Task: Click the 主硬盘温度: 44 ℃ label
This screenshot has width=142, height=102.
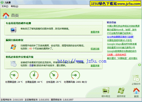Action: [x=34, y=82]
